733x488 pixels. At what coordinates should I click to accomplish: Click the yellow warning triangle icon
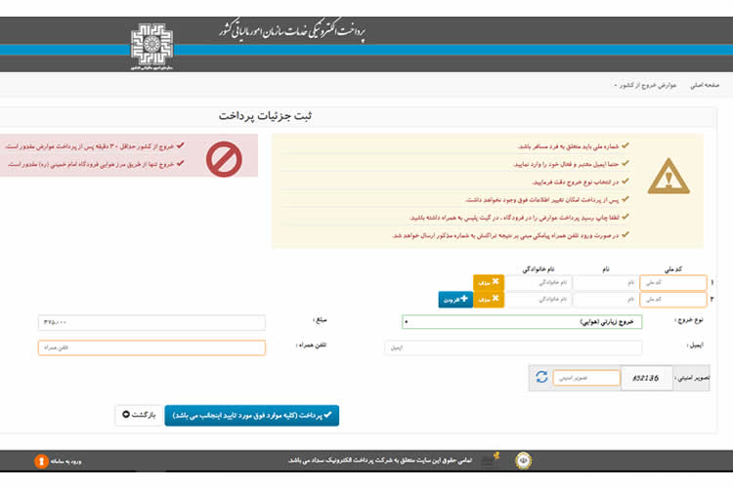pos(668,177)
